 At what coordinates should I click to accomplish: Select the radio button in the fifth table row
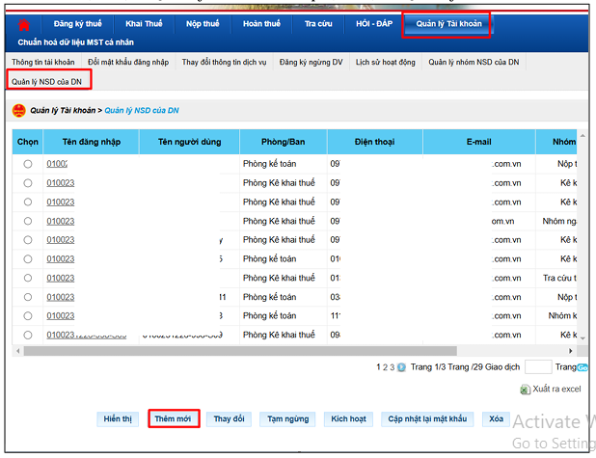coord(28,240)
